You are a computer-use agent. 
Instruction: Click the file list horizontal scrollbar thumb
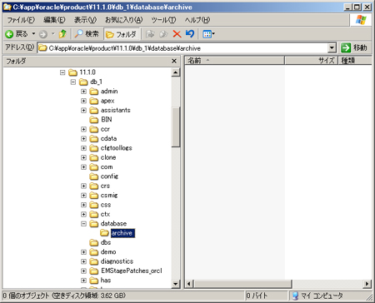pos(242,284)
